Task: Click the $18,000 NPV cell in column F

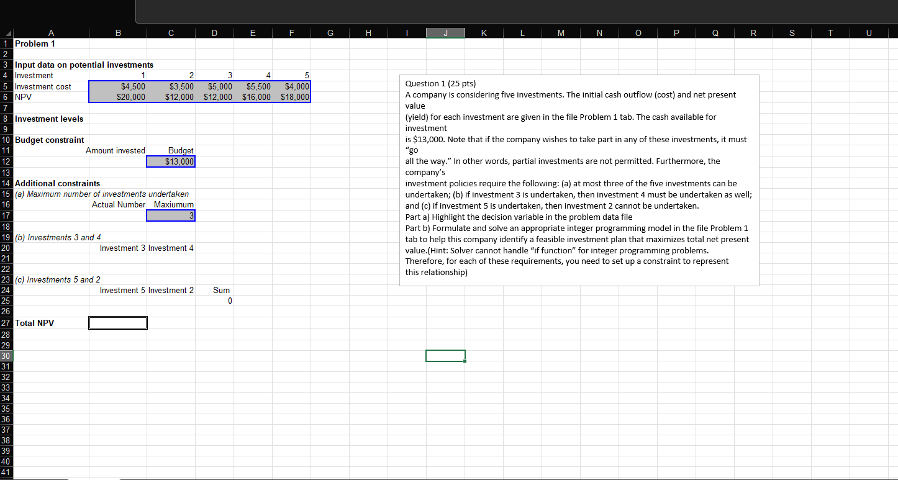Action: [x=291, y=97]
